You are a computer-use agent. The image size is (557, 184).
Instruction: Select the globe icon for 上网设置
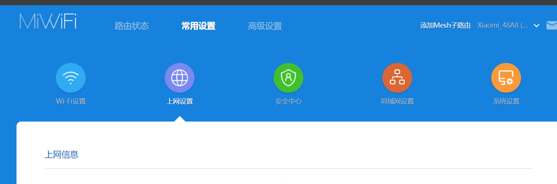179,78
